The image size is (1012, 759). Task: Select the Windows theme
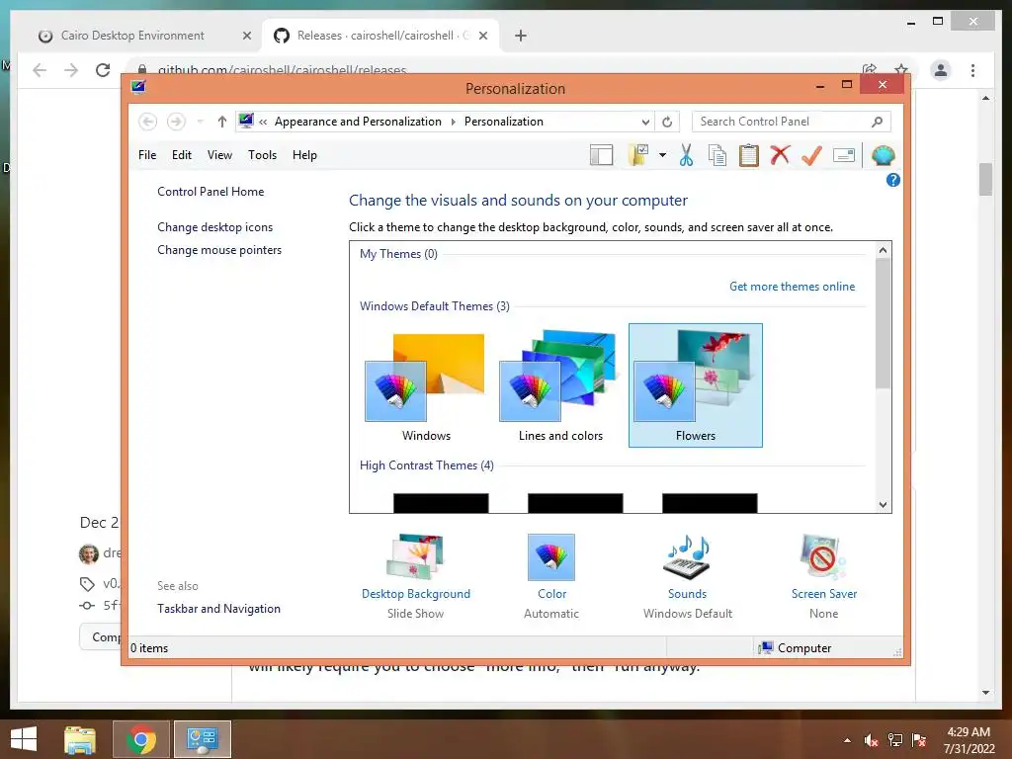(426, 386)
